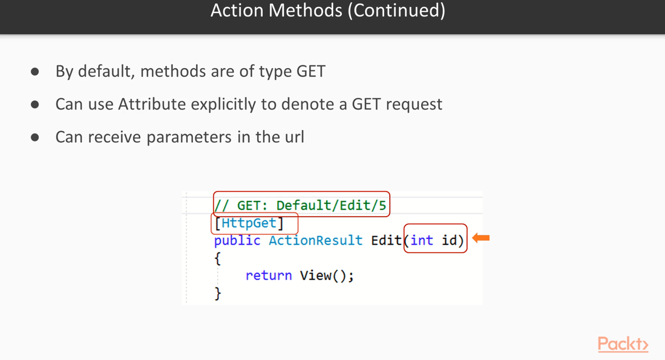Click the 'int' type keyword in the parameter
The width and height of the screenshot is (665, 360).
click(422, 241)
